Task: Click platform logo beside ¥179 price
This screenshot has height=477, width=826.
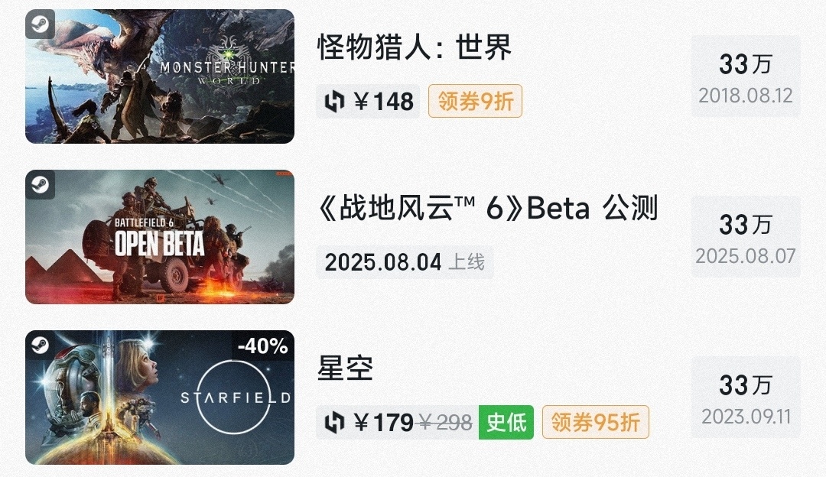Action: click(334, 422)
